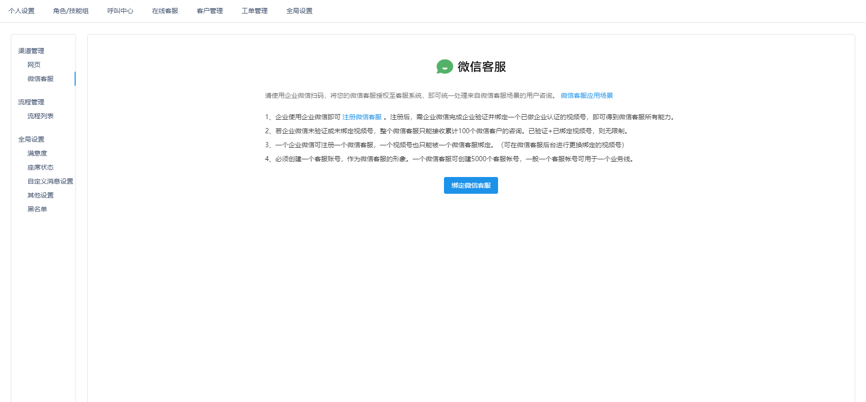Open 全局设置 in the top navigation bar

[299, 11]
